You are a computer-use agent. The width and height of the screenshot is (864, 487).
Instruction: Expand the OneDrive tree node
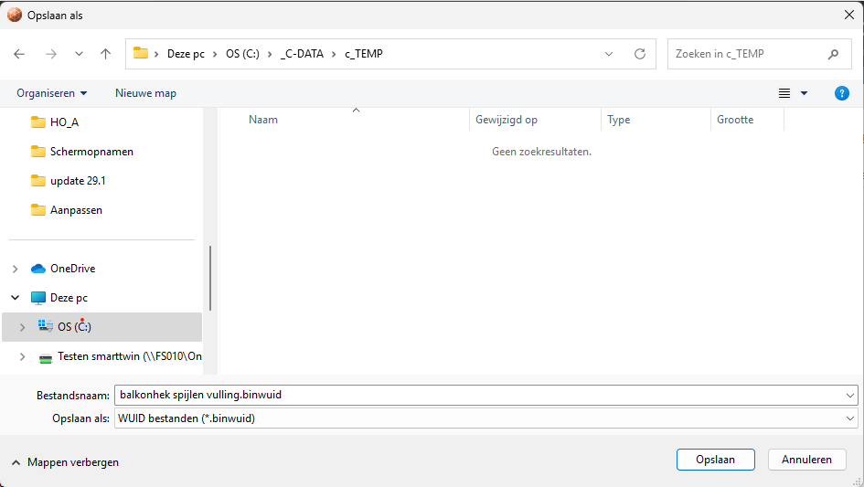coord(15,269)
